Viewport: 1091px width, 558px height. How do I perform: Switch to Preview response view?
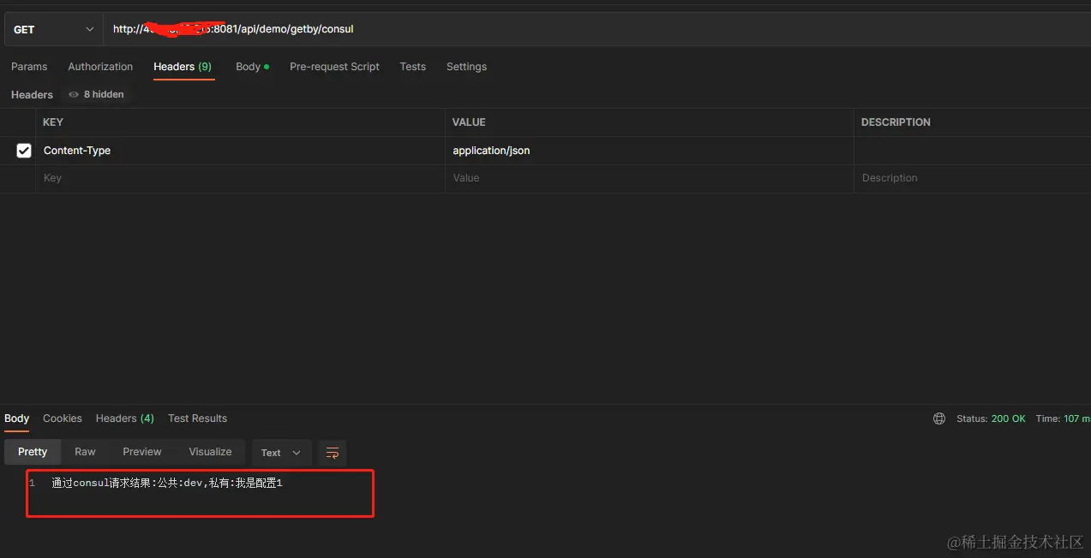(x=142, y=452)
